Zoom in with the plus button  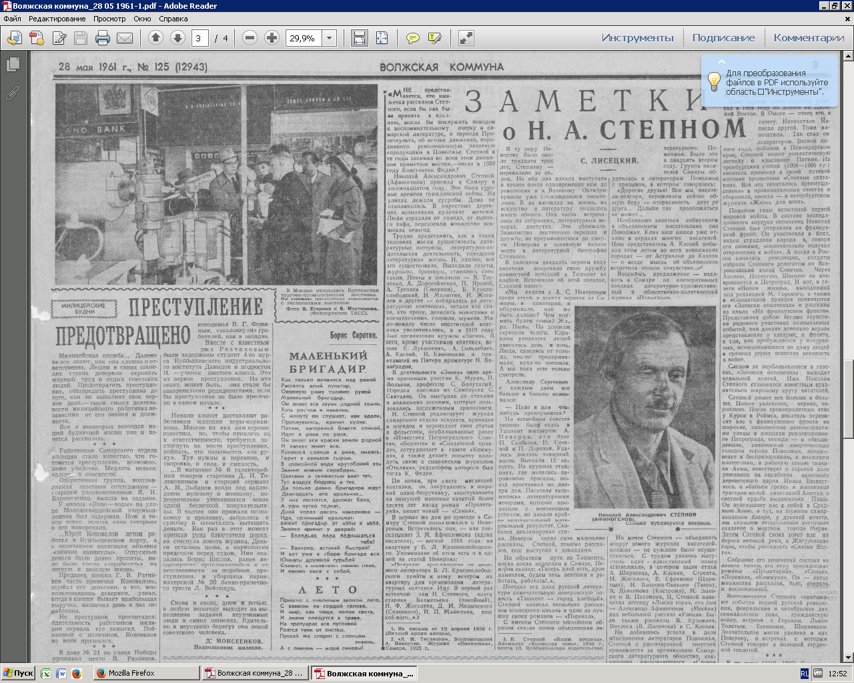272,38
